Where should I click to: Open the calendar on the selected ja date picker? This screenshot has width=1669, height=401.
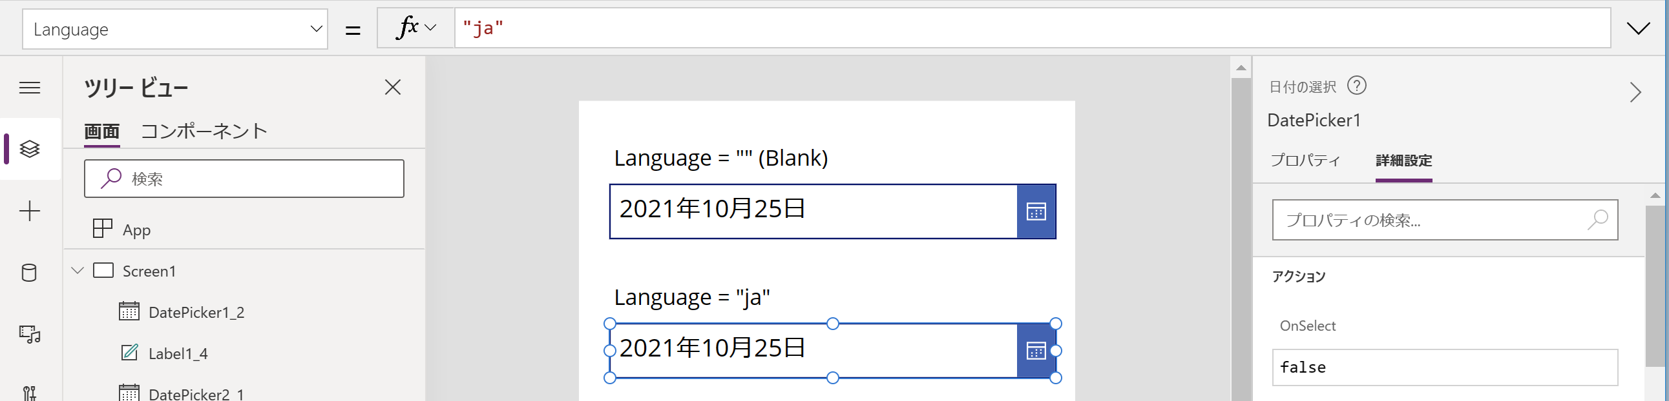1036,350
